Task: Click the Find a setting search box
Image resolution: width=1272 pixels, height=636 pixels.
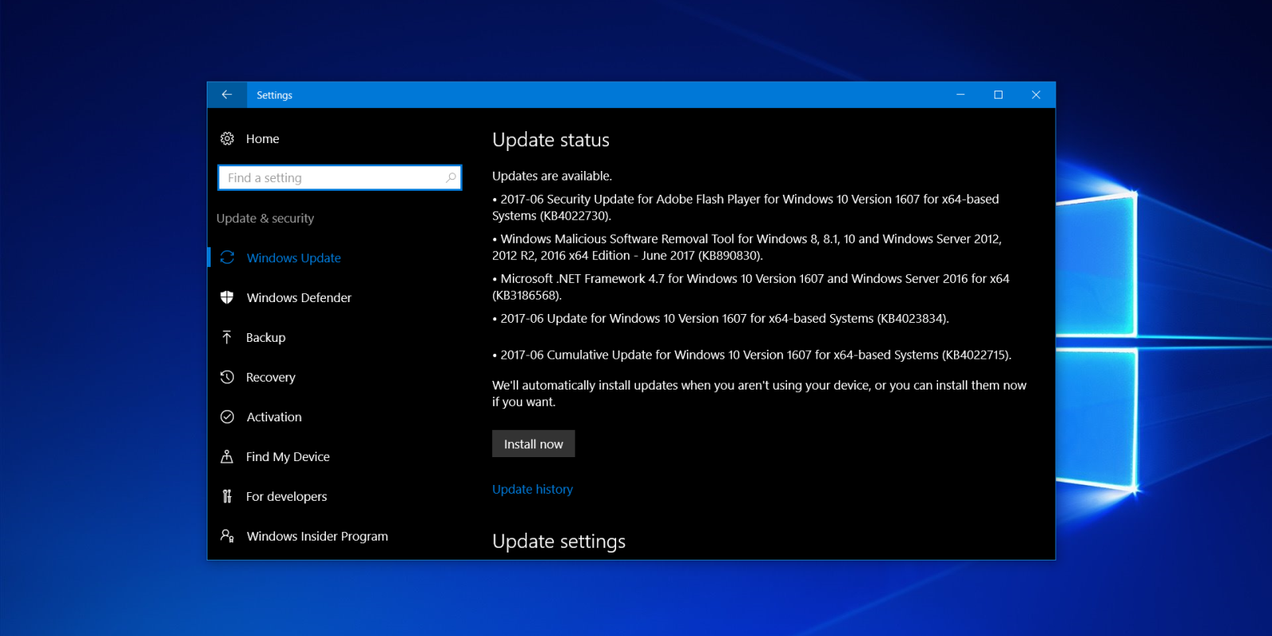Action: (339, 177)
